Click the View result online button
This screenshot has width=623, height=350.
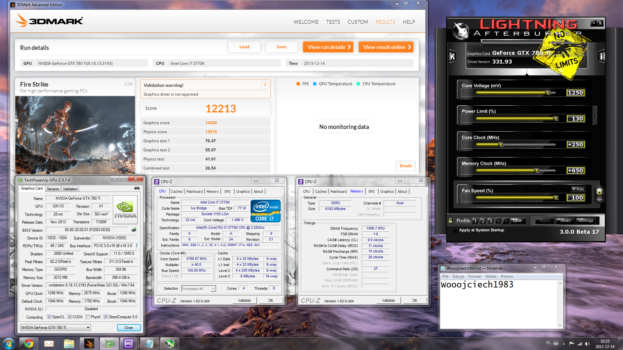[x=386, y=47]
